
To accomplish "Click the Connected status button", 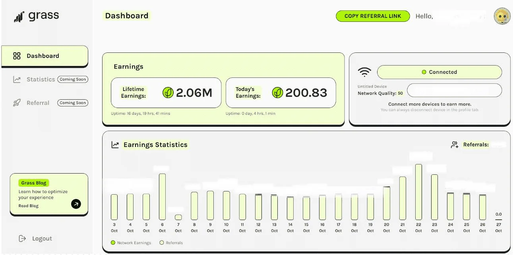I will point(439,72).
